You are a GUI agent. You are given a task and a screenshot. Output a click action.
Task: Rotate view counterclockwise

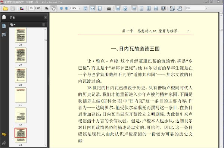coord(172,9)
